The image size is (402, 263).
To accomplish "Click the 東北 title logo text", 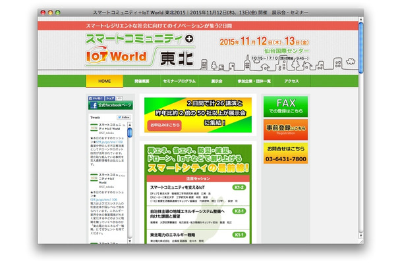I will click(177, 59).
